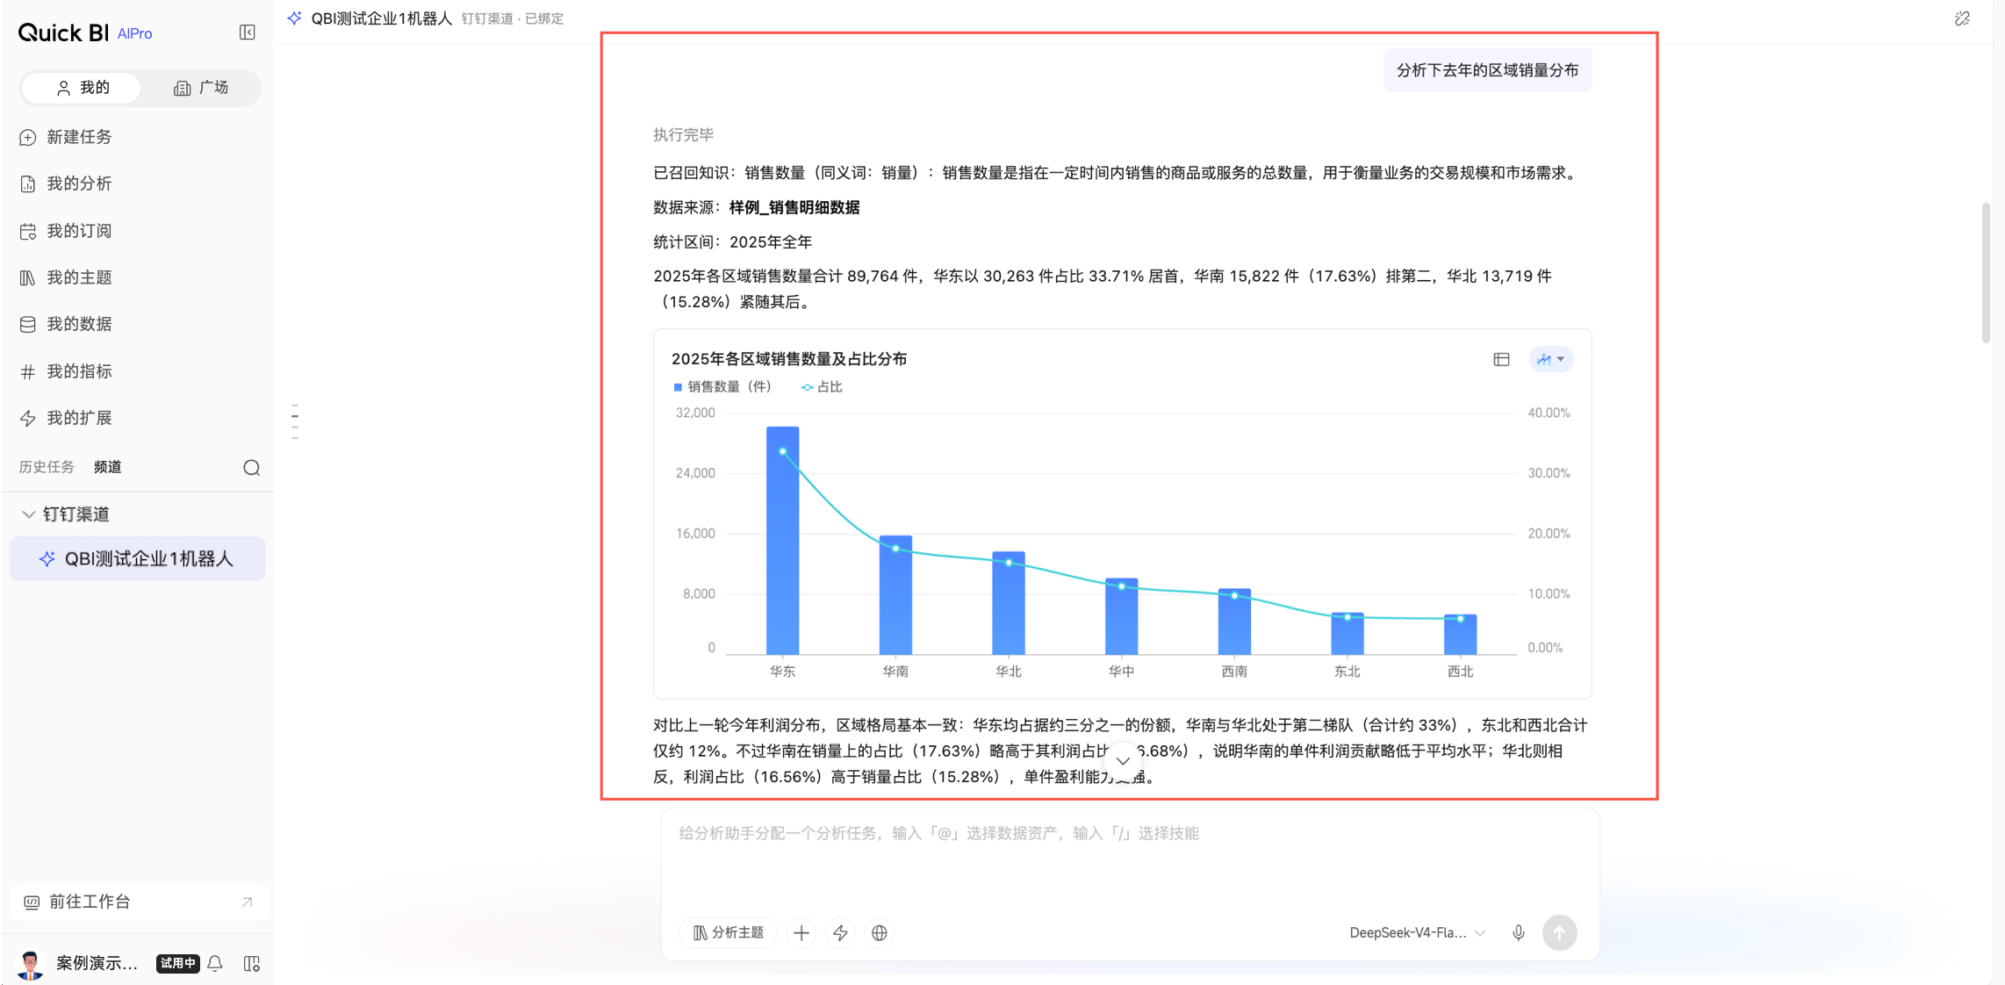This screenshot has height=985, width=2005.
Task: Collapse the 钉钉渠道 group
Action: pyautogui.click(x=28, y=514)
